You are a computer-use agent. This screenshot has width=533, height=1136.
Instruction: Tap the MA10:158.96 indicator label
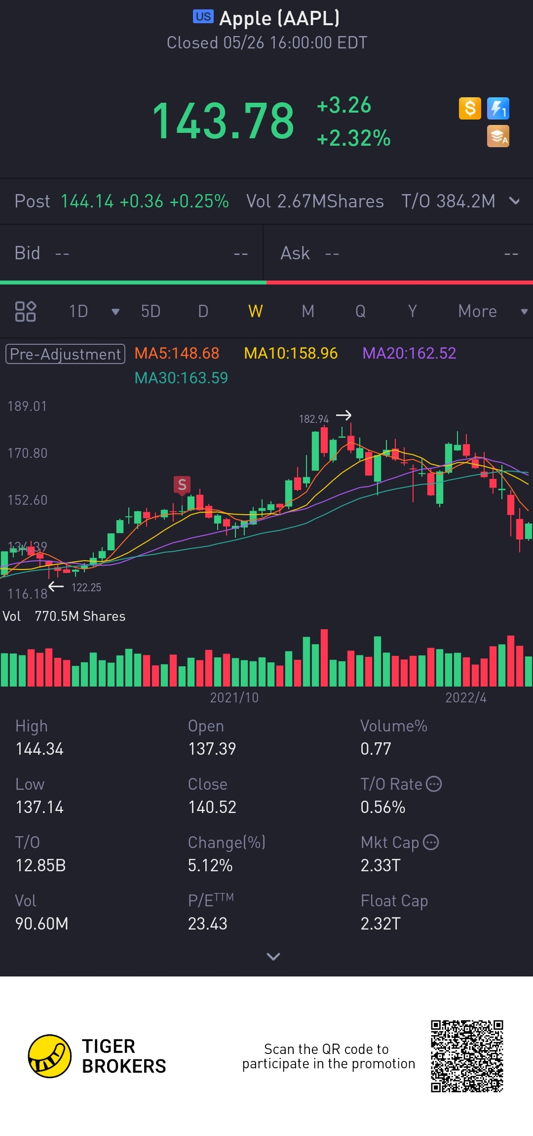(x=291, y=353)
